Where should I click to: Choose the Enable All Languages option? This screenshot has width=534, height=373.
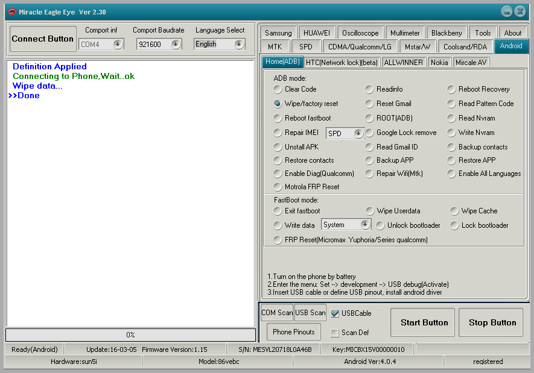coord(484,174)
